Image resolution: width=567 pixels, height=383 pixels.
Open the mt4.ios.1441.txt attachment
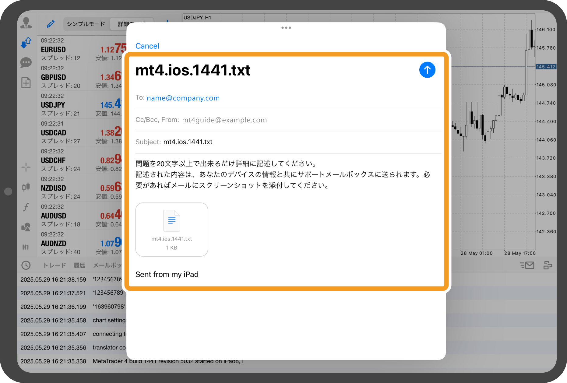tap(172, 230)
